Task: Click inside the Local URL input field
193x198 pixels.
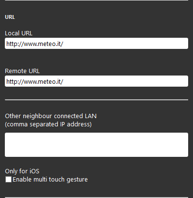Action: click(96, 44)
